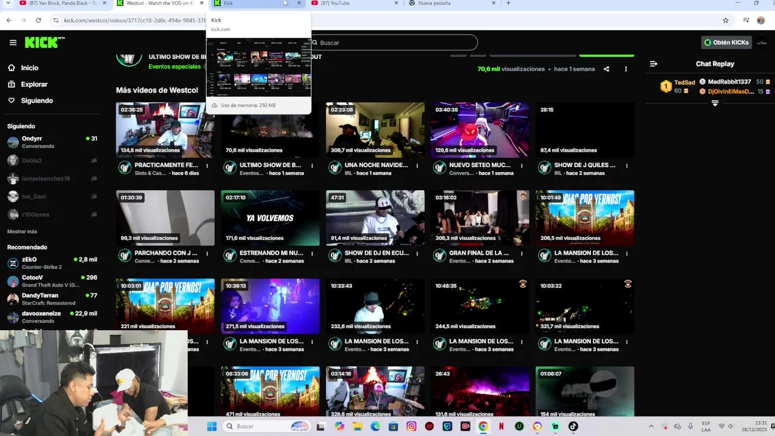Open File Explorer from the taskbar
Image resolution: width=775 pixels, height=436 pixels.
pyautogui.click(x=357, y=426)
